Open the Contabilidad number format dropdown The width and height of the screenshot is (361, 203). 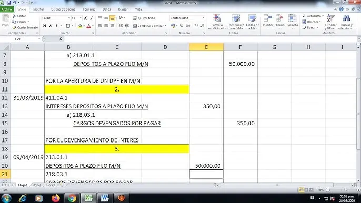(x=203, y=18)
